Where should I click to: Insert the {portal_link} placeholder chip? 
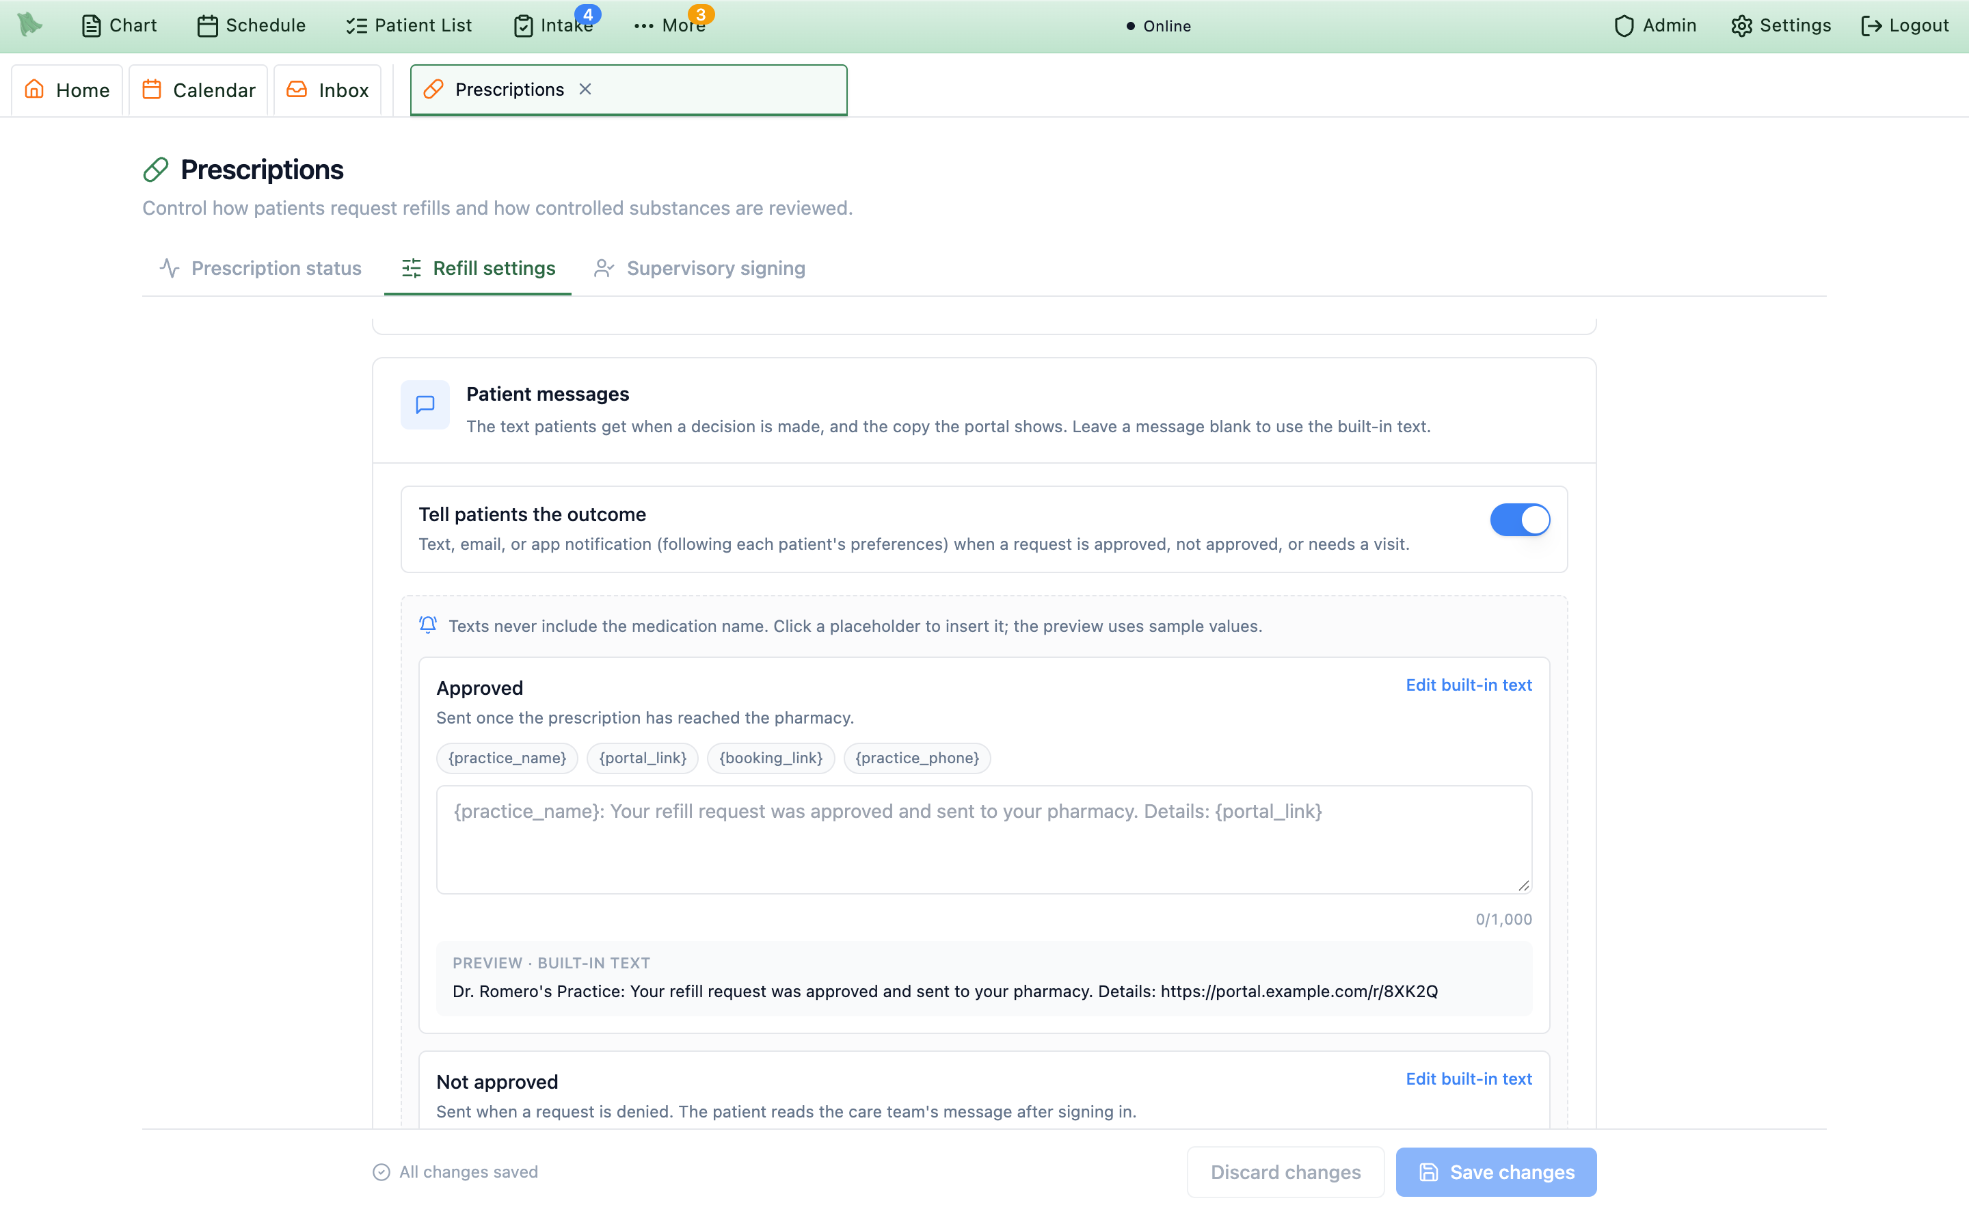[x=643, y=758]
